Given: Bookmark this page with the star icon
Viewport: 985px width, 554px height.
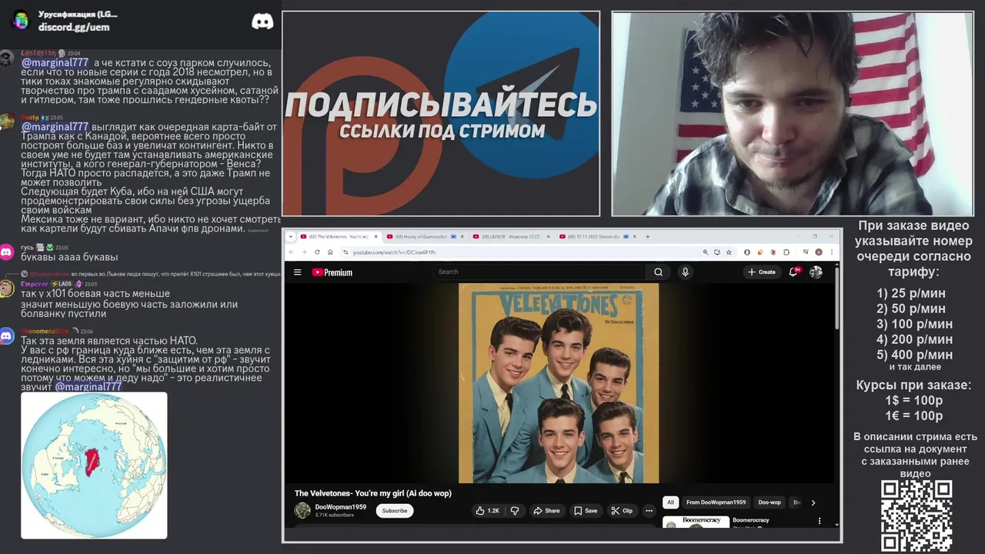Looking at the screenshot, I should coord(729,252).
